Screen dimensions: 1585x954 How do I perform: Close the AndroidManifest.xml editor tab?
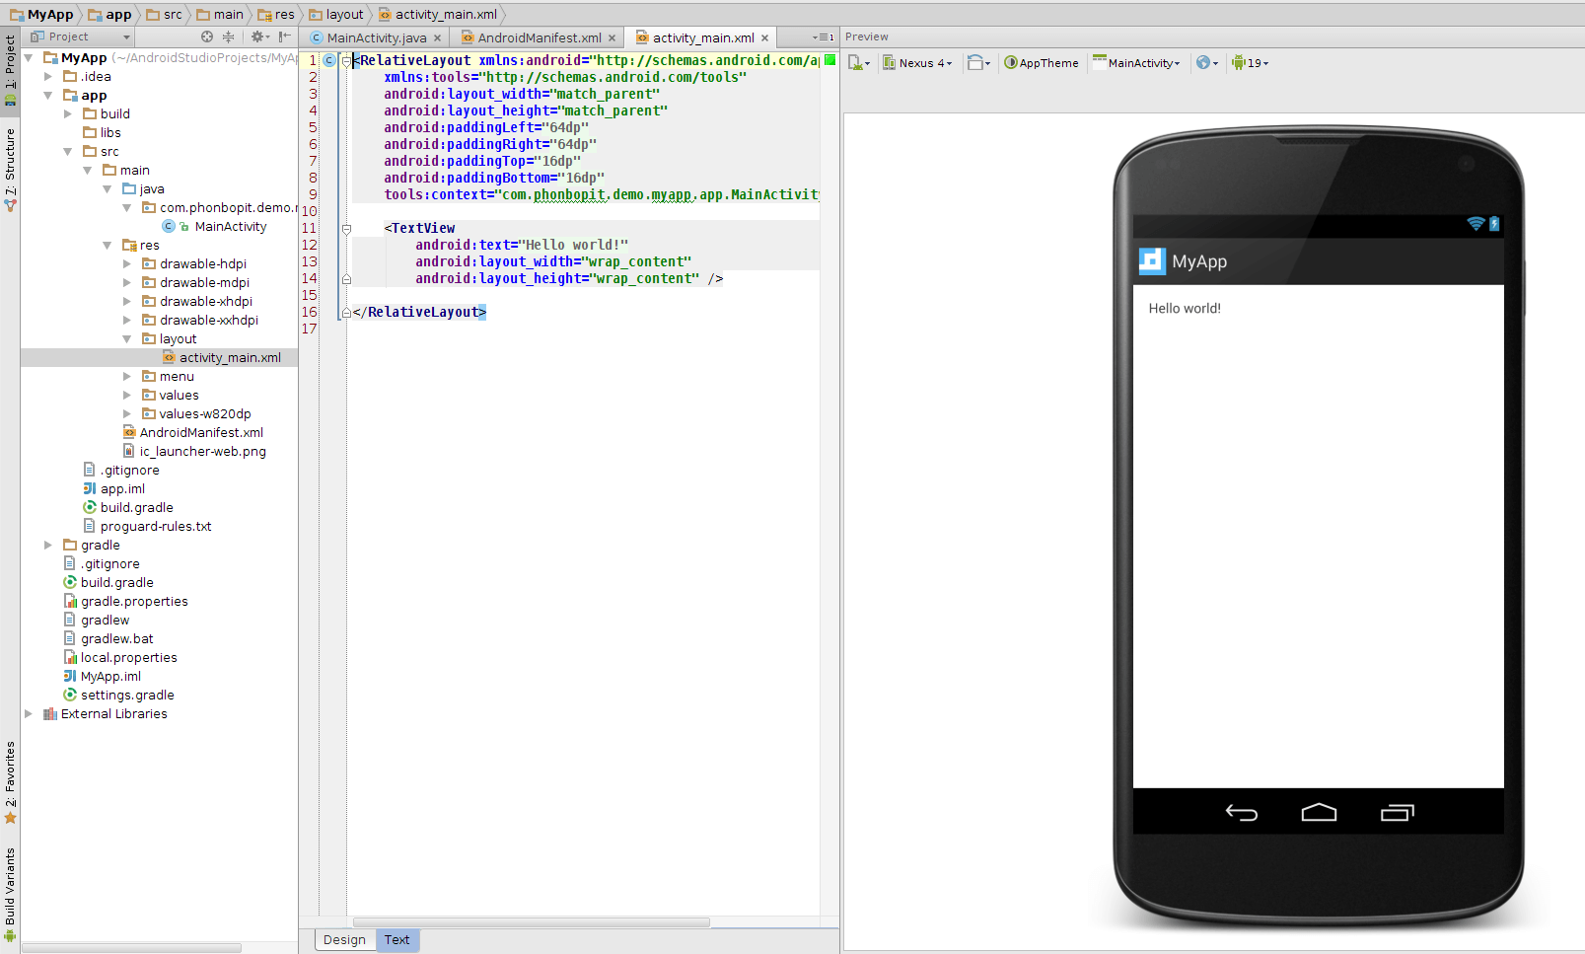tap(612, 38)
